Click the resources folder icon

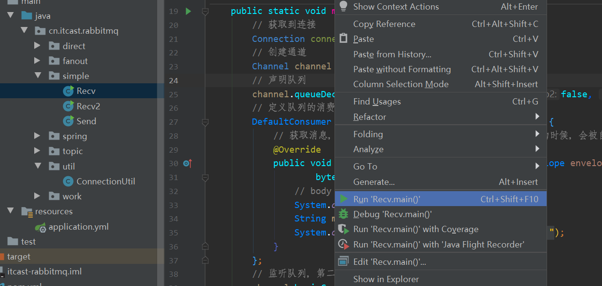(x=27, y=211)
